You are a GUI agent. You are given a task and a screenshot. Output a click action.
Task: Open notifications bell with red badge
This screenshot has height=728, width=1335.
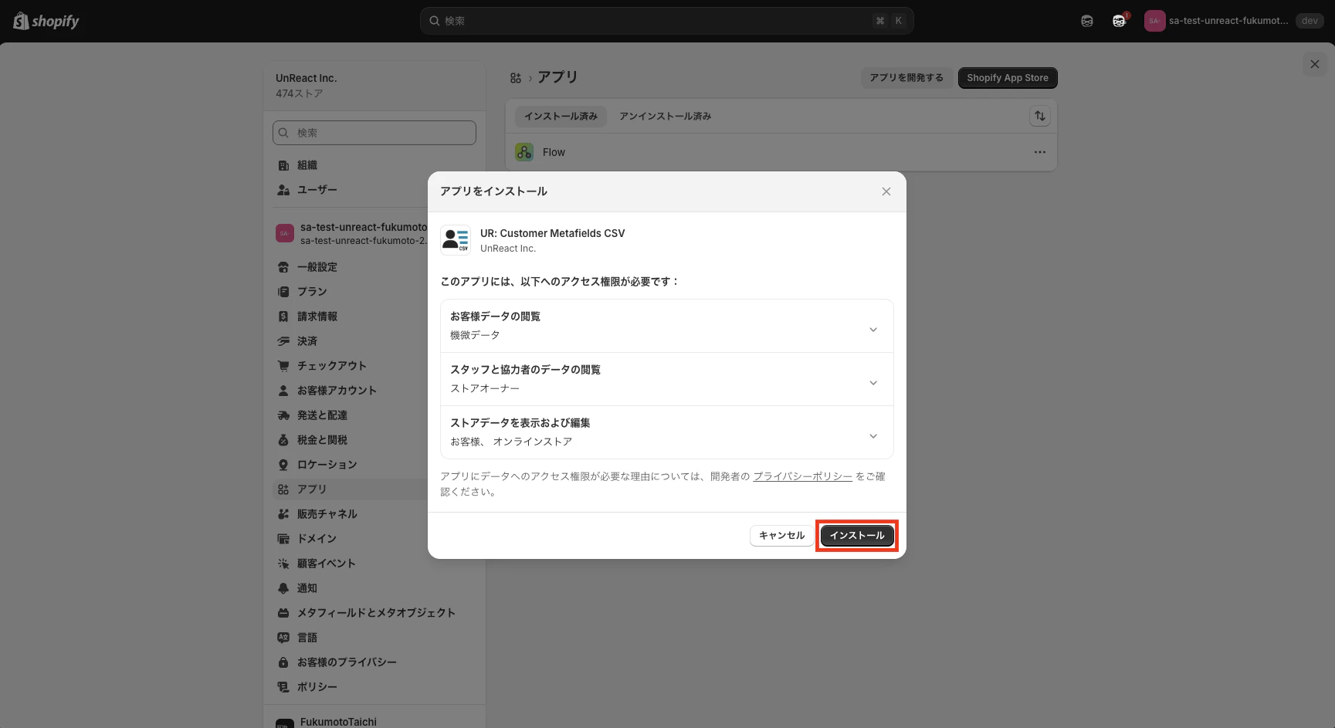(x=1120, y=21)
